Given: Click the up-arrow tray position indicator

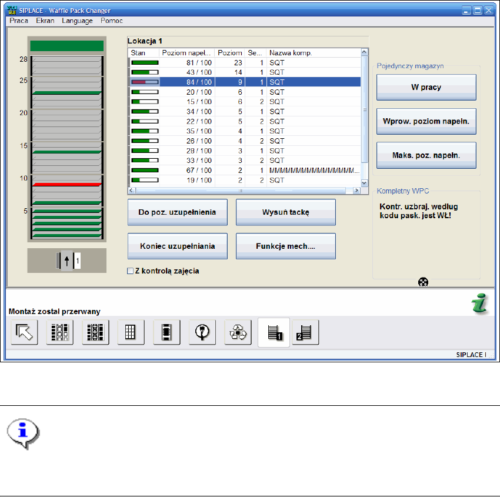Looking at the screenshot, I should pos(66,261).
